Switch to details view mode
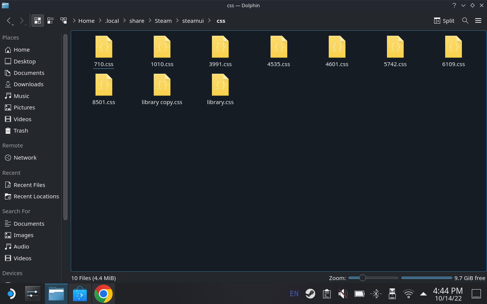Screen dimensions: 487x304 (50, 20)
